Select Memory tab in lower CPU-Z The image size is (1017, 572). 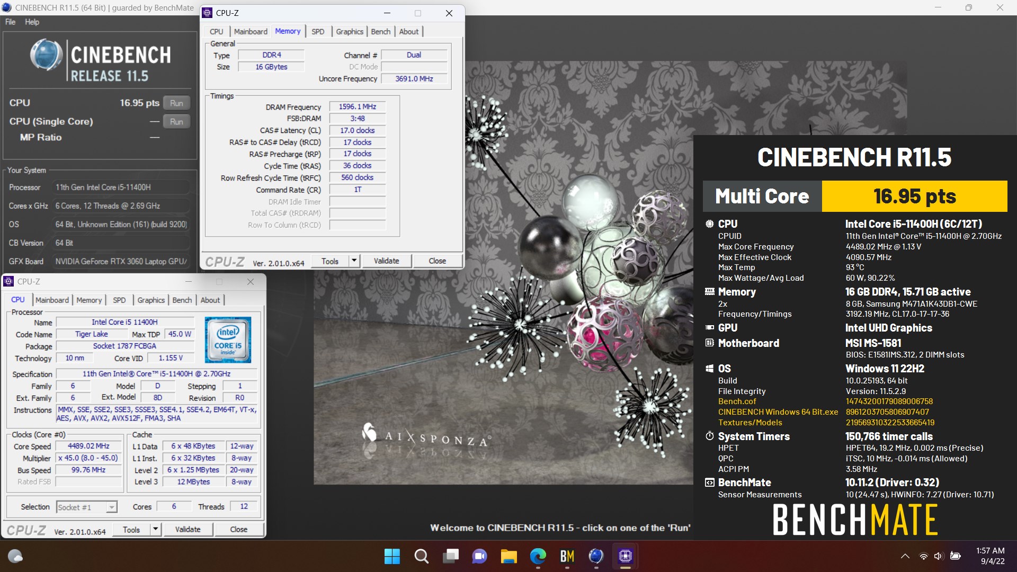pos(89,300)
